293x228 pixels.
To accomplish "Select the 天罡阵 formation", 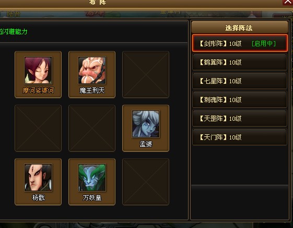I will pyautogui.click(x=240, y=119).
